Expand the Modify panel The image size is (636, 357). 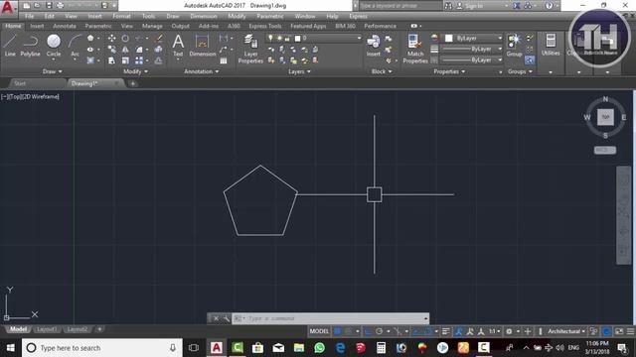tap(135, 71)
